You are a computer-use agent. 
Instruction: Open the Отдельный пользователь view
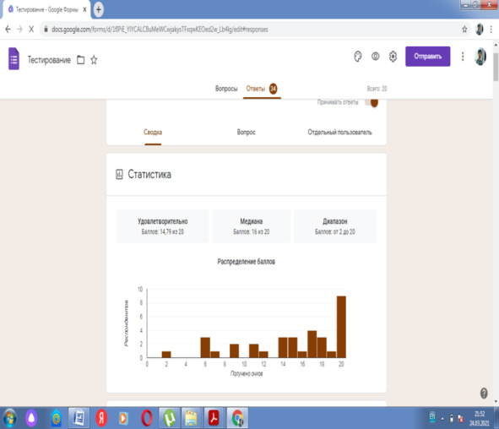point(339,132)
